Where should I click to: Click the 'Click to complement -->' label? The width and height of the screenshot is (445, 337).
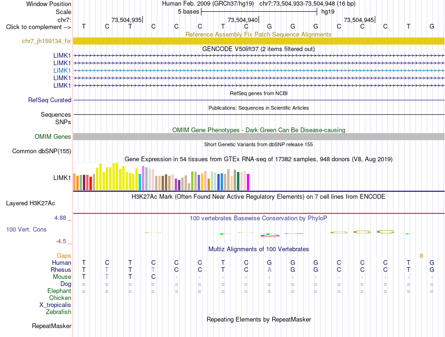coord(38,27)
